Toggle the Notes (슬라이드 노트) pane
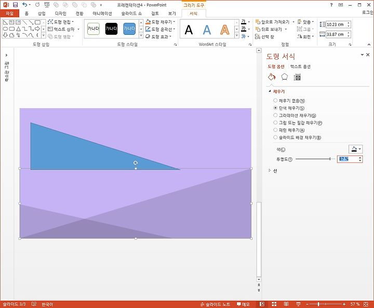This screenshot has width=374, height=308. pos(215,304)
